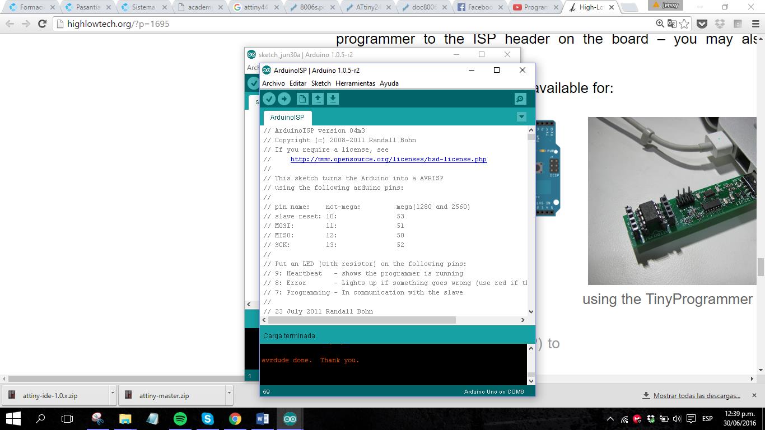
Task: Click the 'avrdude done. Thank you.' console text
Action: pyautogui.click(x=310, y=360)
